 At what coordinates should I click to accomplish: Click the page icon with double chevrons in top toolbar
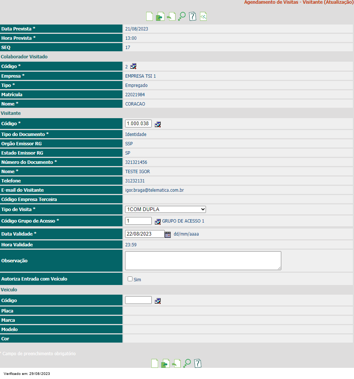pyautogui.click(x=203, y=16)
